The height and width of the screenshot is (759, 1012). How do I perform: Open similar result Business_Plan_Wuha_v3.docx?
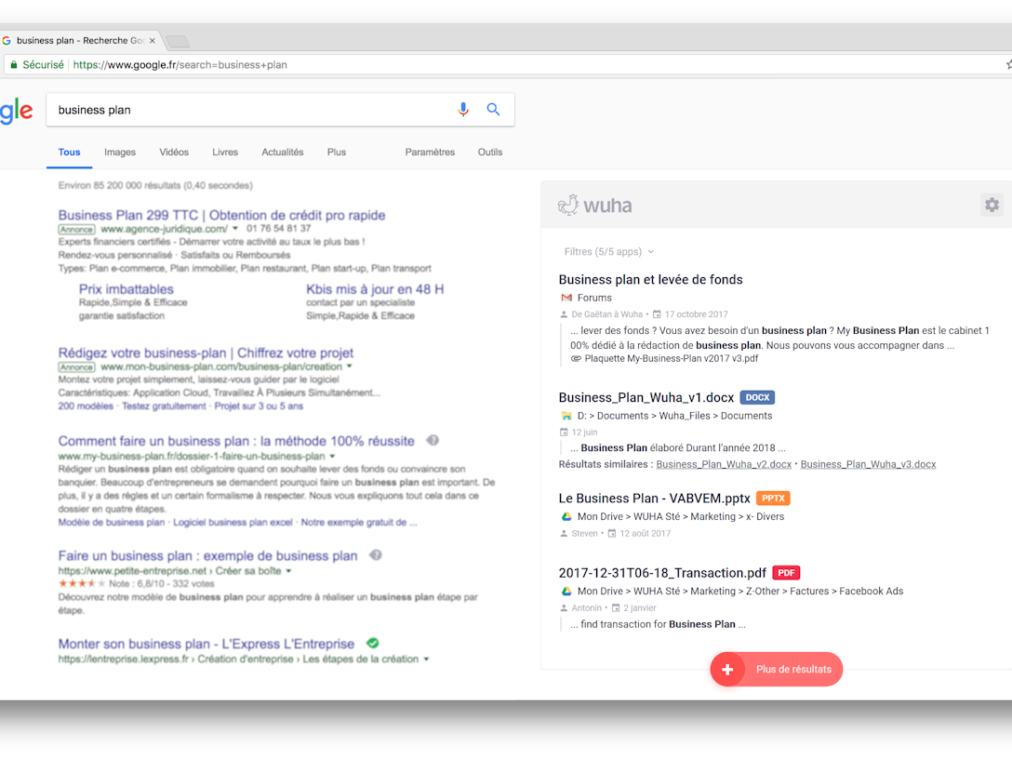868,465
